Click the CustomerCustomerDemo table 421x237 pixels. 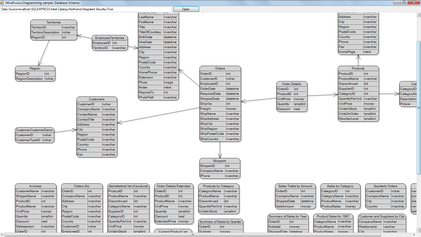tap(34, 130)
